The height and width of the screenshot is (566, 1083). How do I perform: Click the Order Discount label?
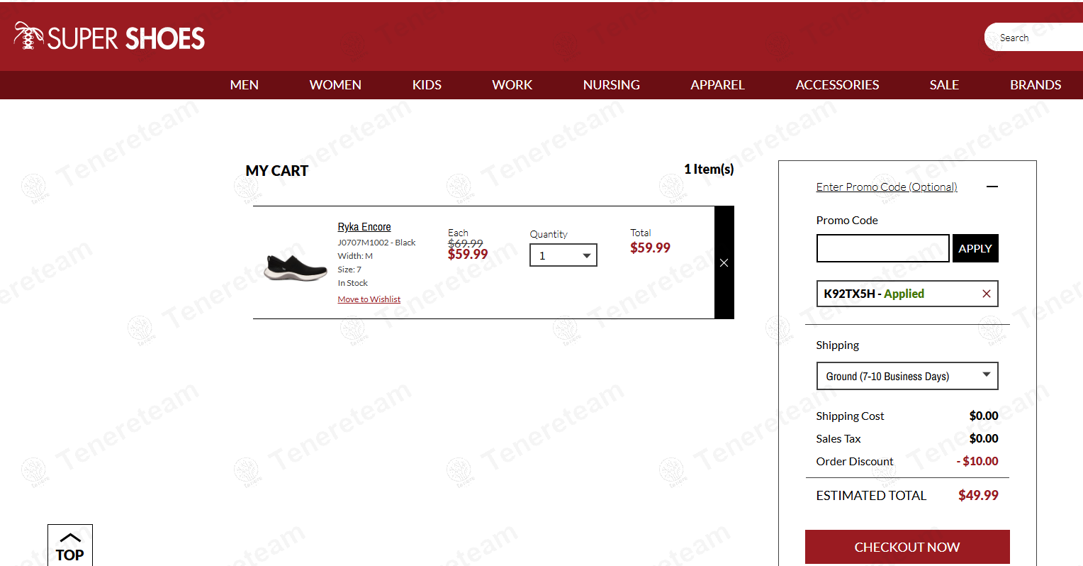click(x=855, y=462)
